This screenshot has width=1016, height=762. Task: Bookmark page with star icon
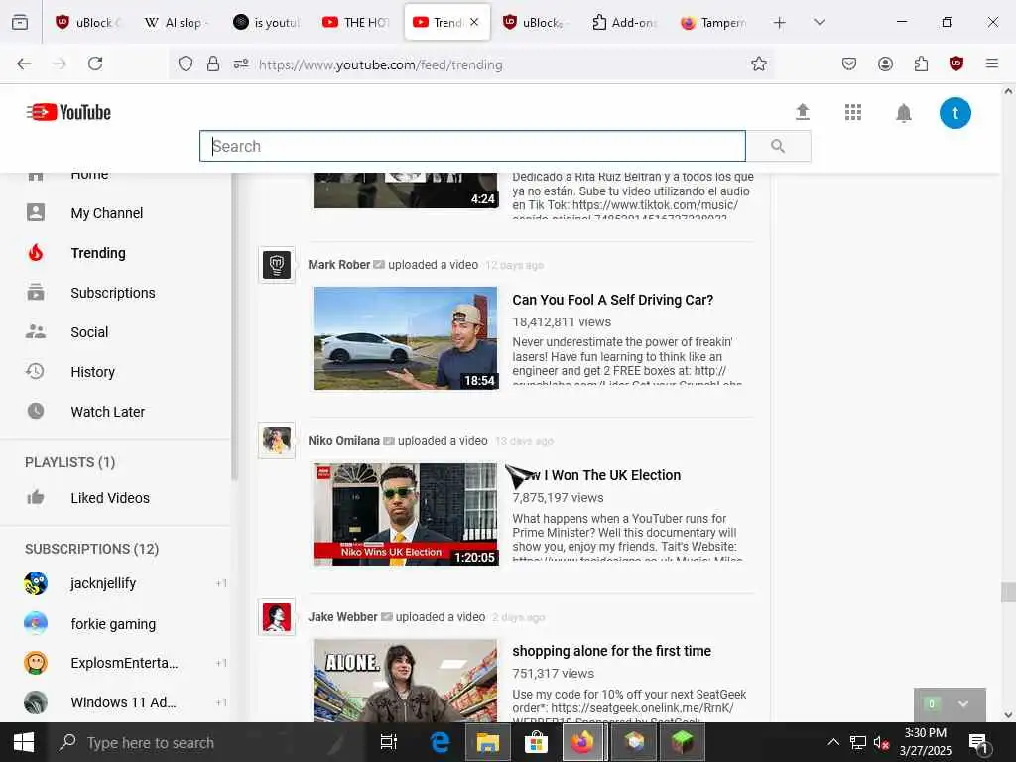[x=759, y=63]
